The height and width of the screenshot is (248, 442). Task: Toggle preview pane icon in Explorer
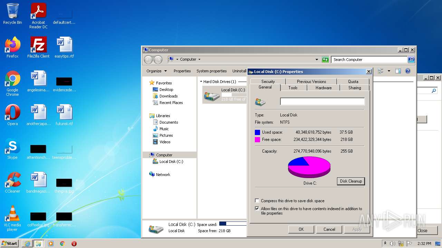coord(398,71)
